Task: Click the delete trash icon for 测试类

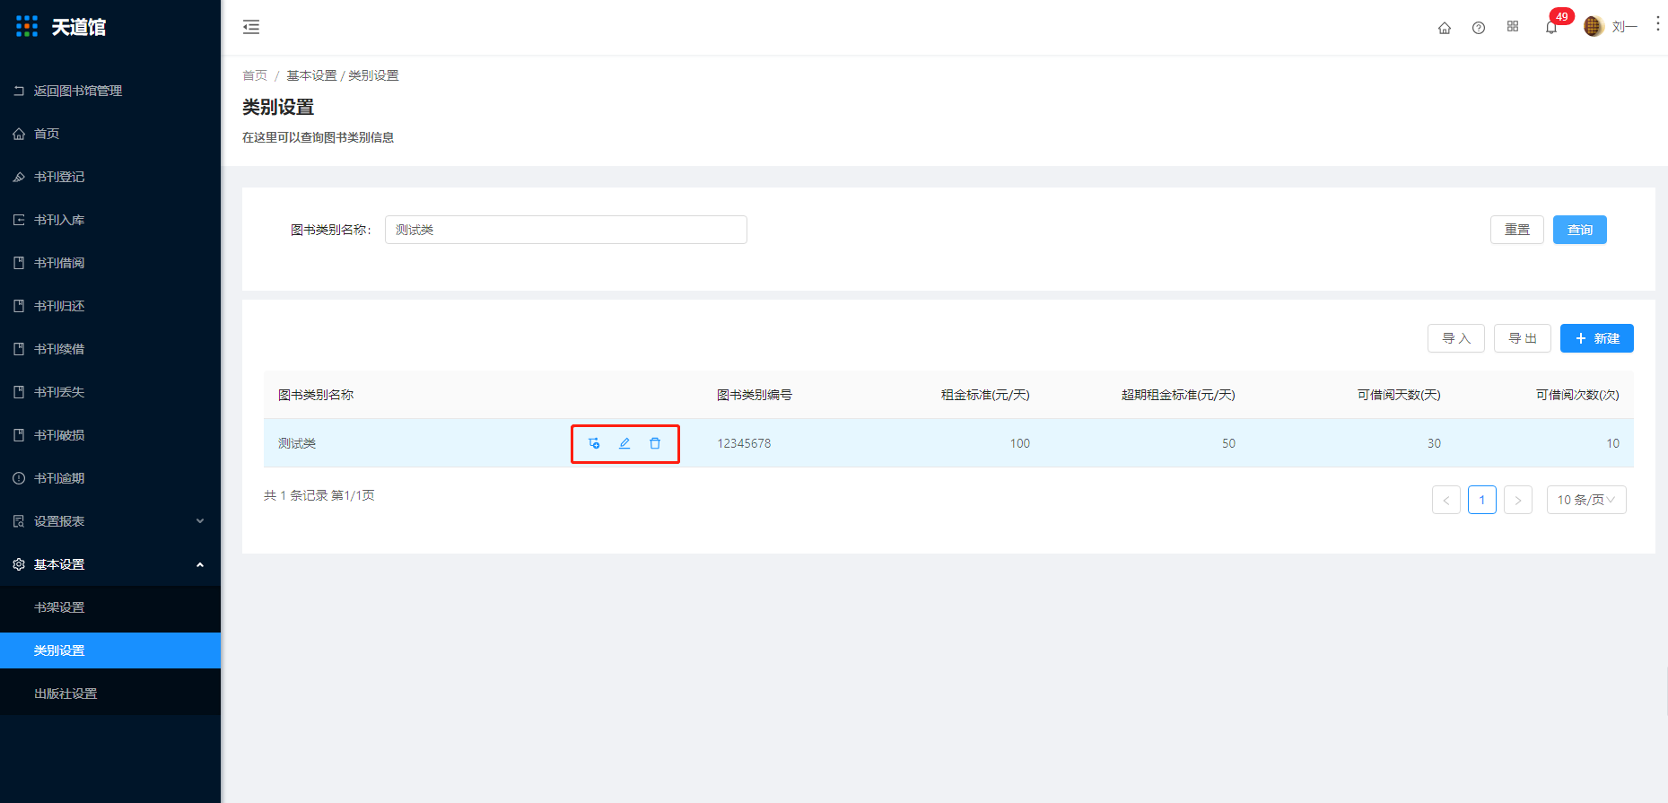Action: tap(655, 443)
